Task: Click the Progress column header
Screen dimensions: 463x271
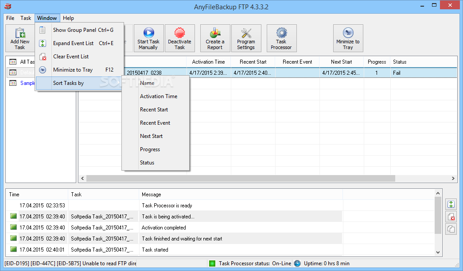Action: click(377, 62)
